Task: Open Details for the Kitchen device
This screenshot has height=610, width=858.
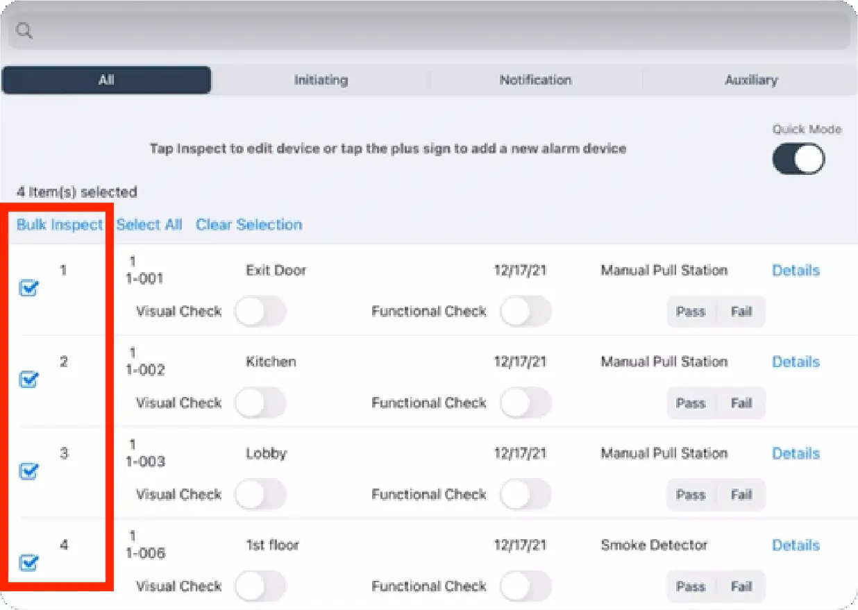Action: click(x=796, y=362)
